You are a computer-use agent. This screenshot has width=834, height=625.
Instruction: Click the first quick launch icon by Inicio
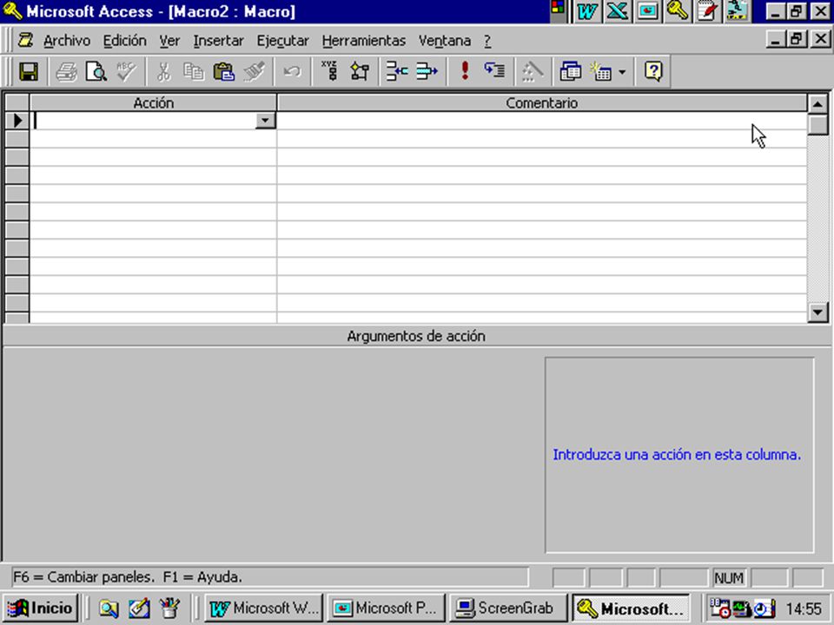(109, 608)
